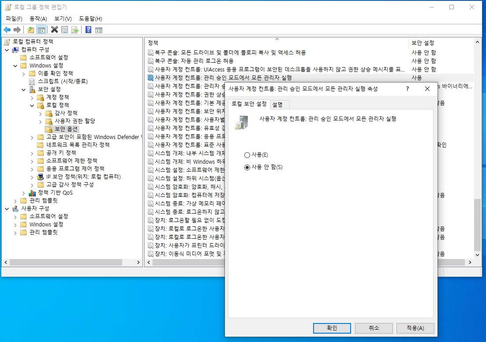
Task: Open the 파일(F) menu
Action: pos(14,19)
